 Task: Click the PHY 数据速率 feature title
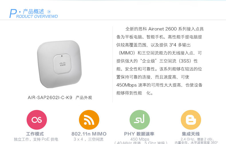click(x=139, y=134)
